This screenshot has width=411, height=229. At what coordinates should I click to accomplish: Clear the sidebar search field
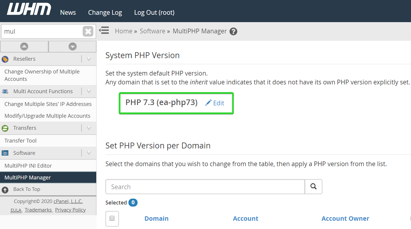point(88,31)
